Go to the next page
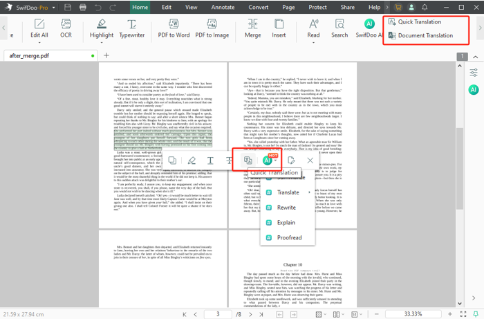The image size is (484, 319). [x=250, y=314]
